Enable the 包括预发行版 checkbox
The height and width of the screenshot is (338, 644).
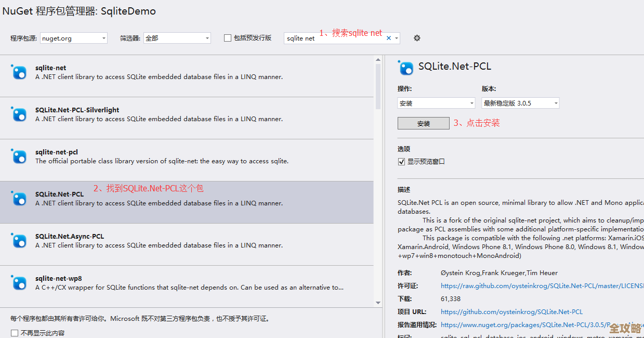tap(227, 37)
